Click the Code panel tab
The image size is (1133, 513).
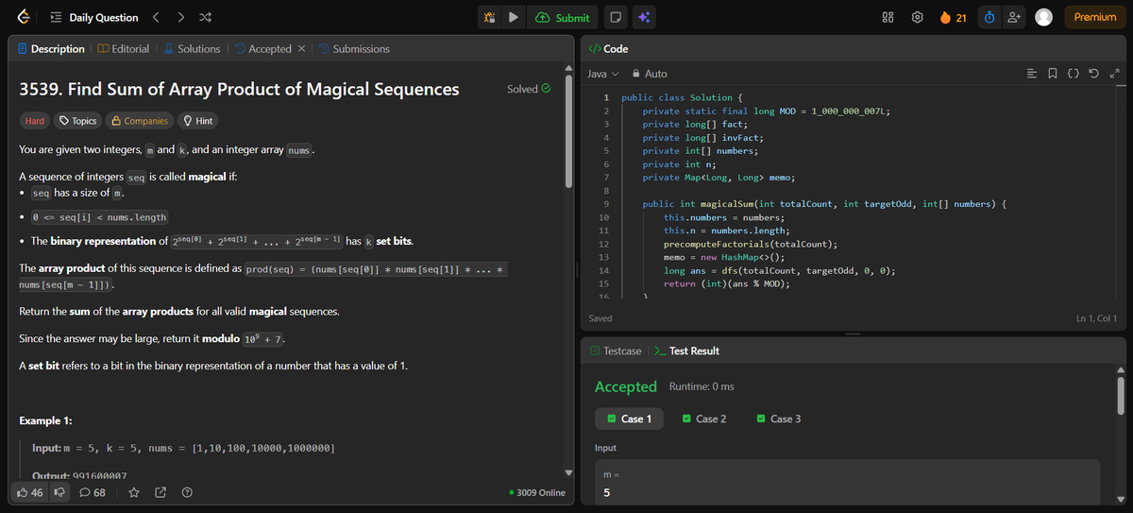(x=608, y=49)
